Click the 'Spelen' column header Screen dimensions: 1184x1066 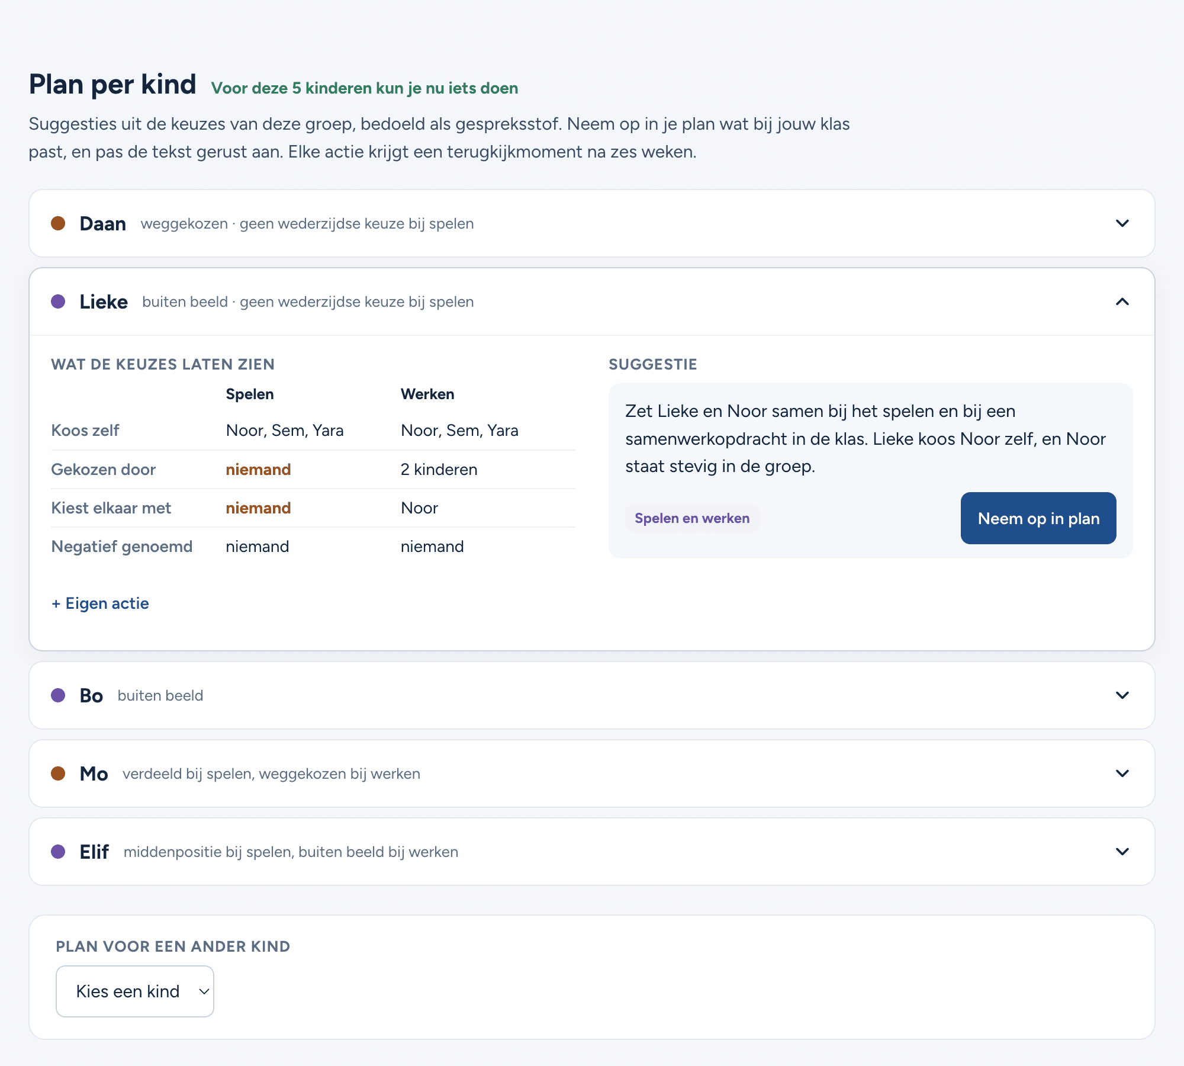250,394
